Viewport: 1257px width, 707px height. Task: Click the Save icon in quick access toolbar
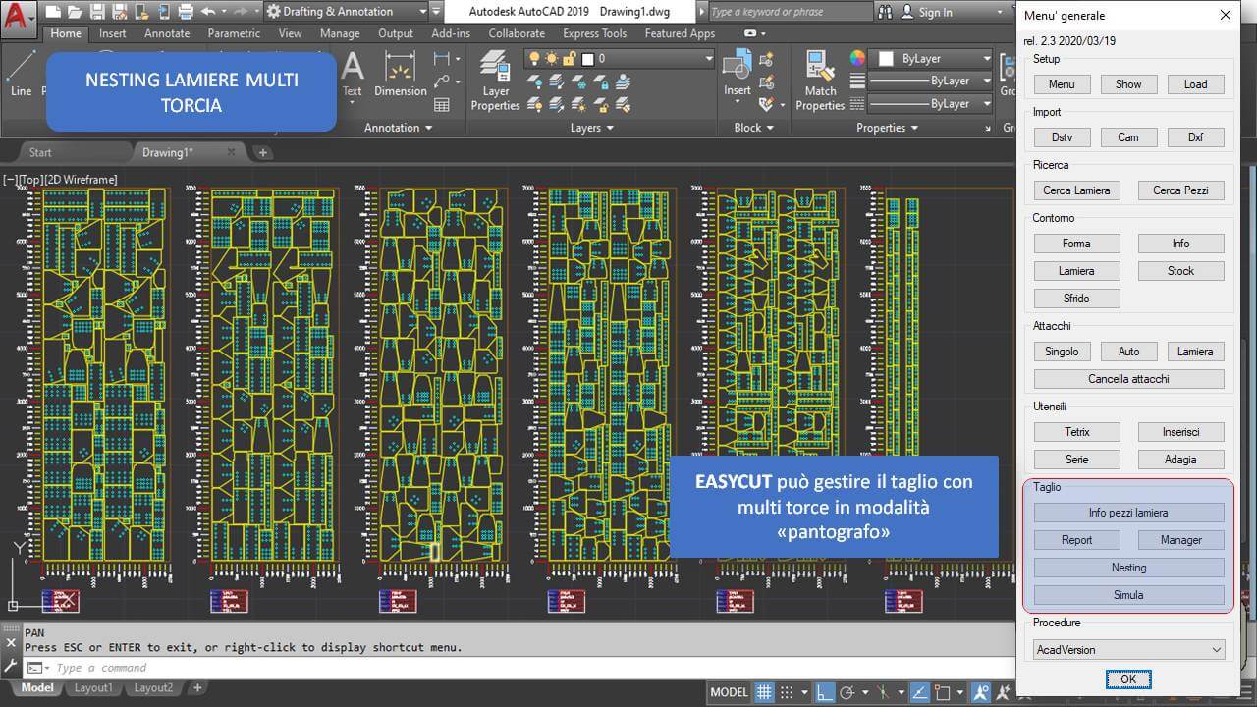(x=96, y=12)
